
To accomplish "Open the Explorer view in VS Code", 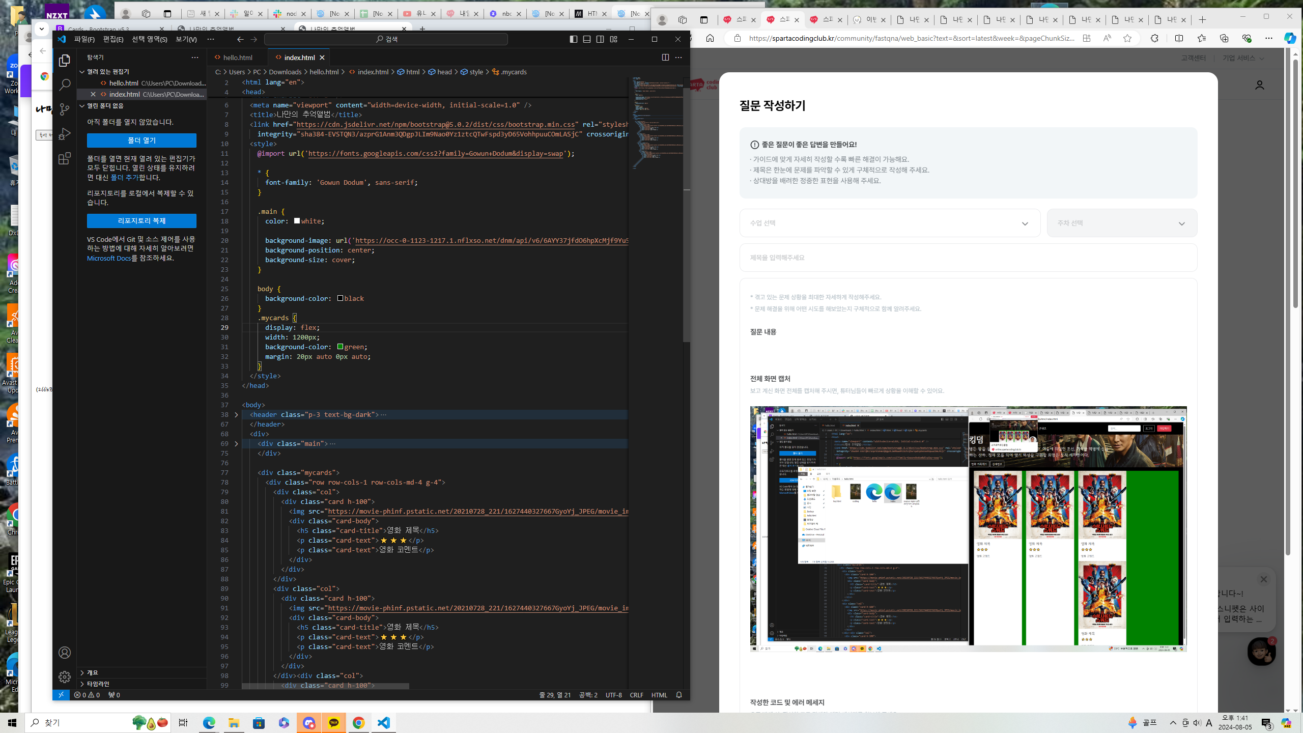I will pyautogui.click(x=64, y=61).
